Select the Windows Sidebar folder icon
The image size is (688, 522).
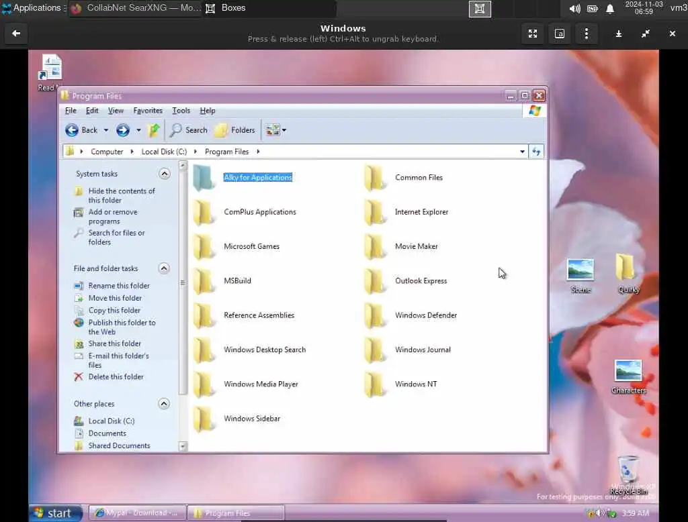tap(204, 419)
